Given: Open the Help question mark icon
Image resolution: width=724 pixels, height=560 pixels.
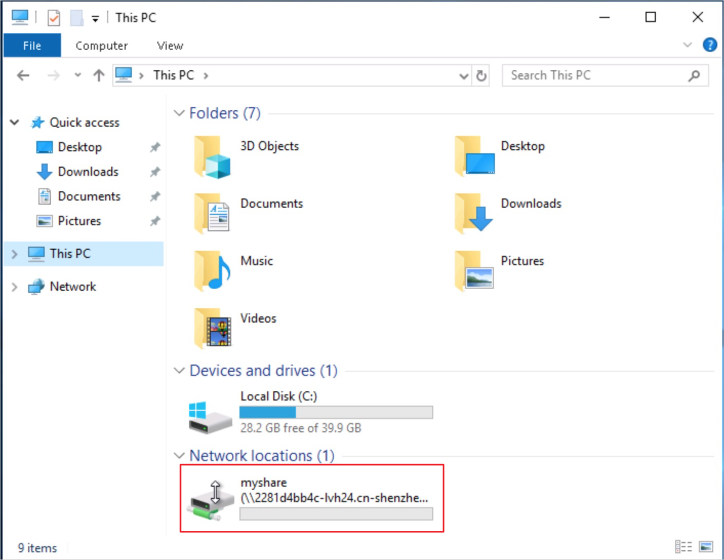Looking at the screenshot, I should [710, 45].
